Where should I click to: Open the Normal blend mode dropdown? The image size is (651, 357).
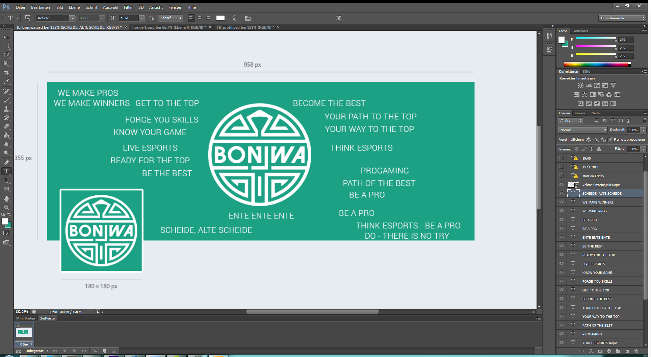[x=582, y=130]
